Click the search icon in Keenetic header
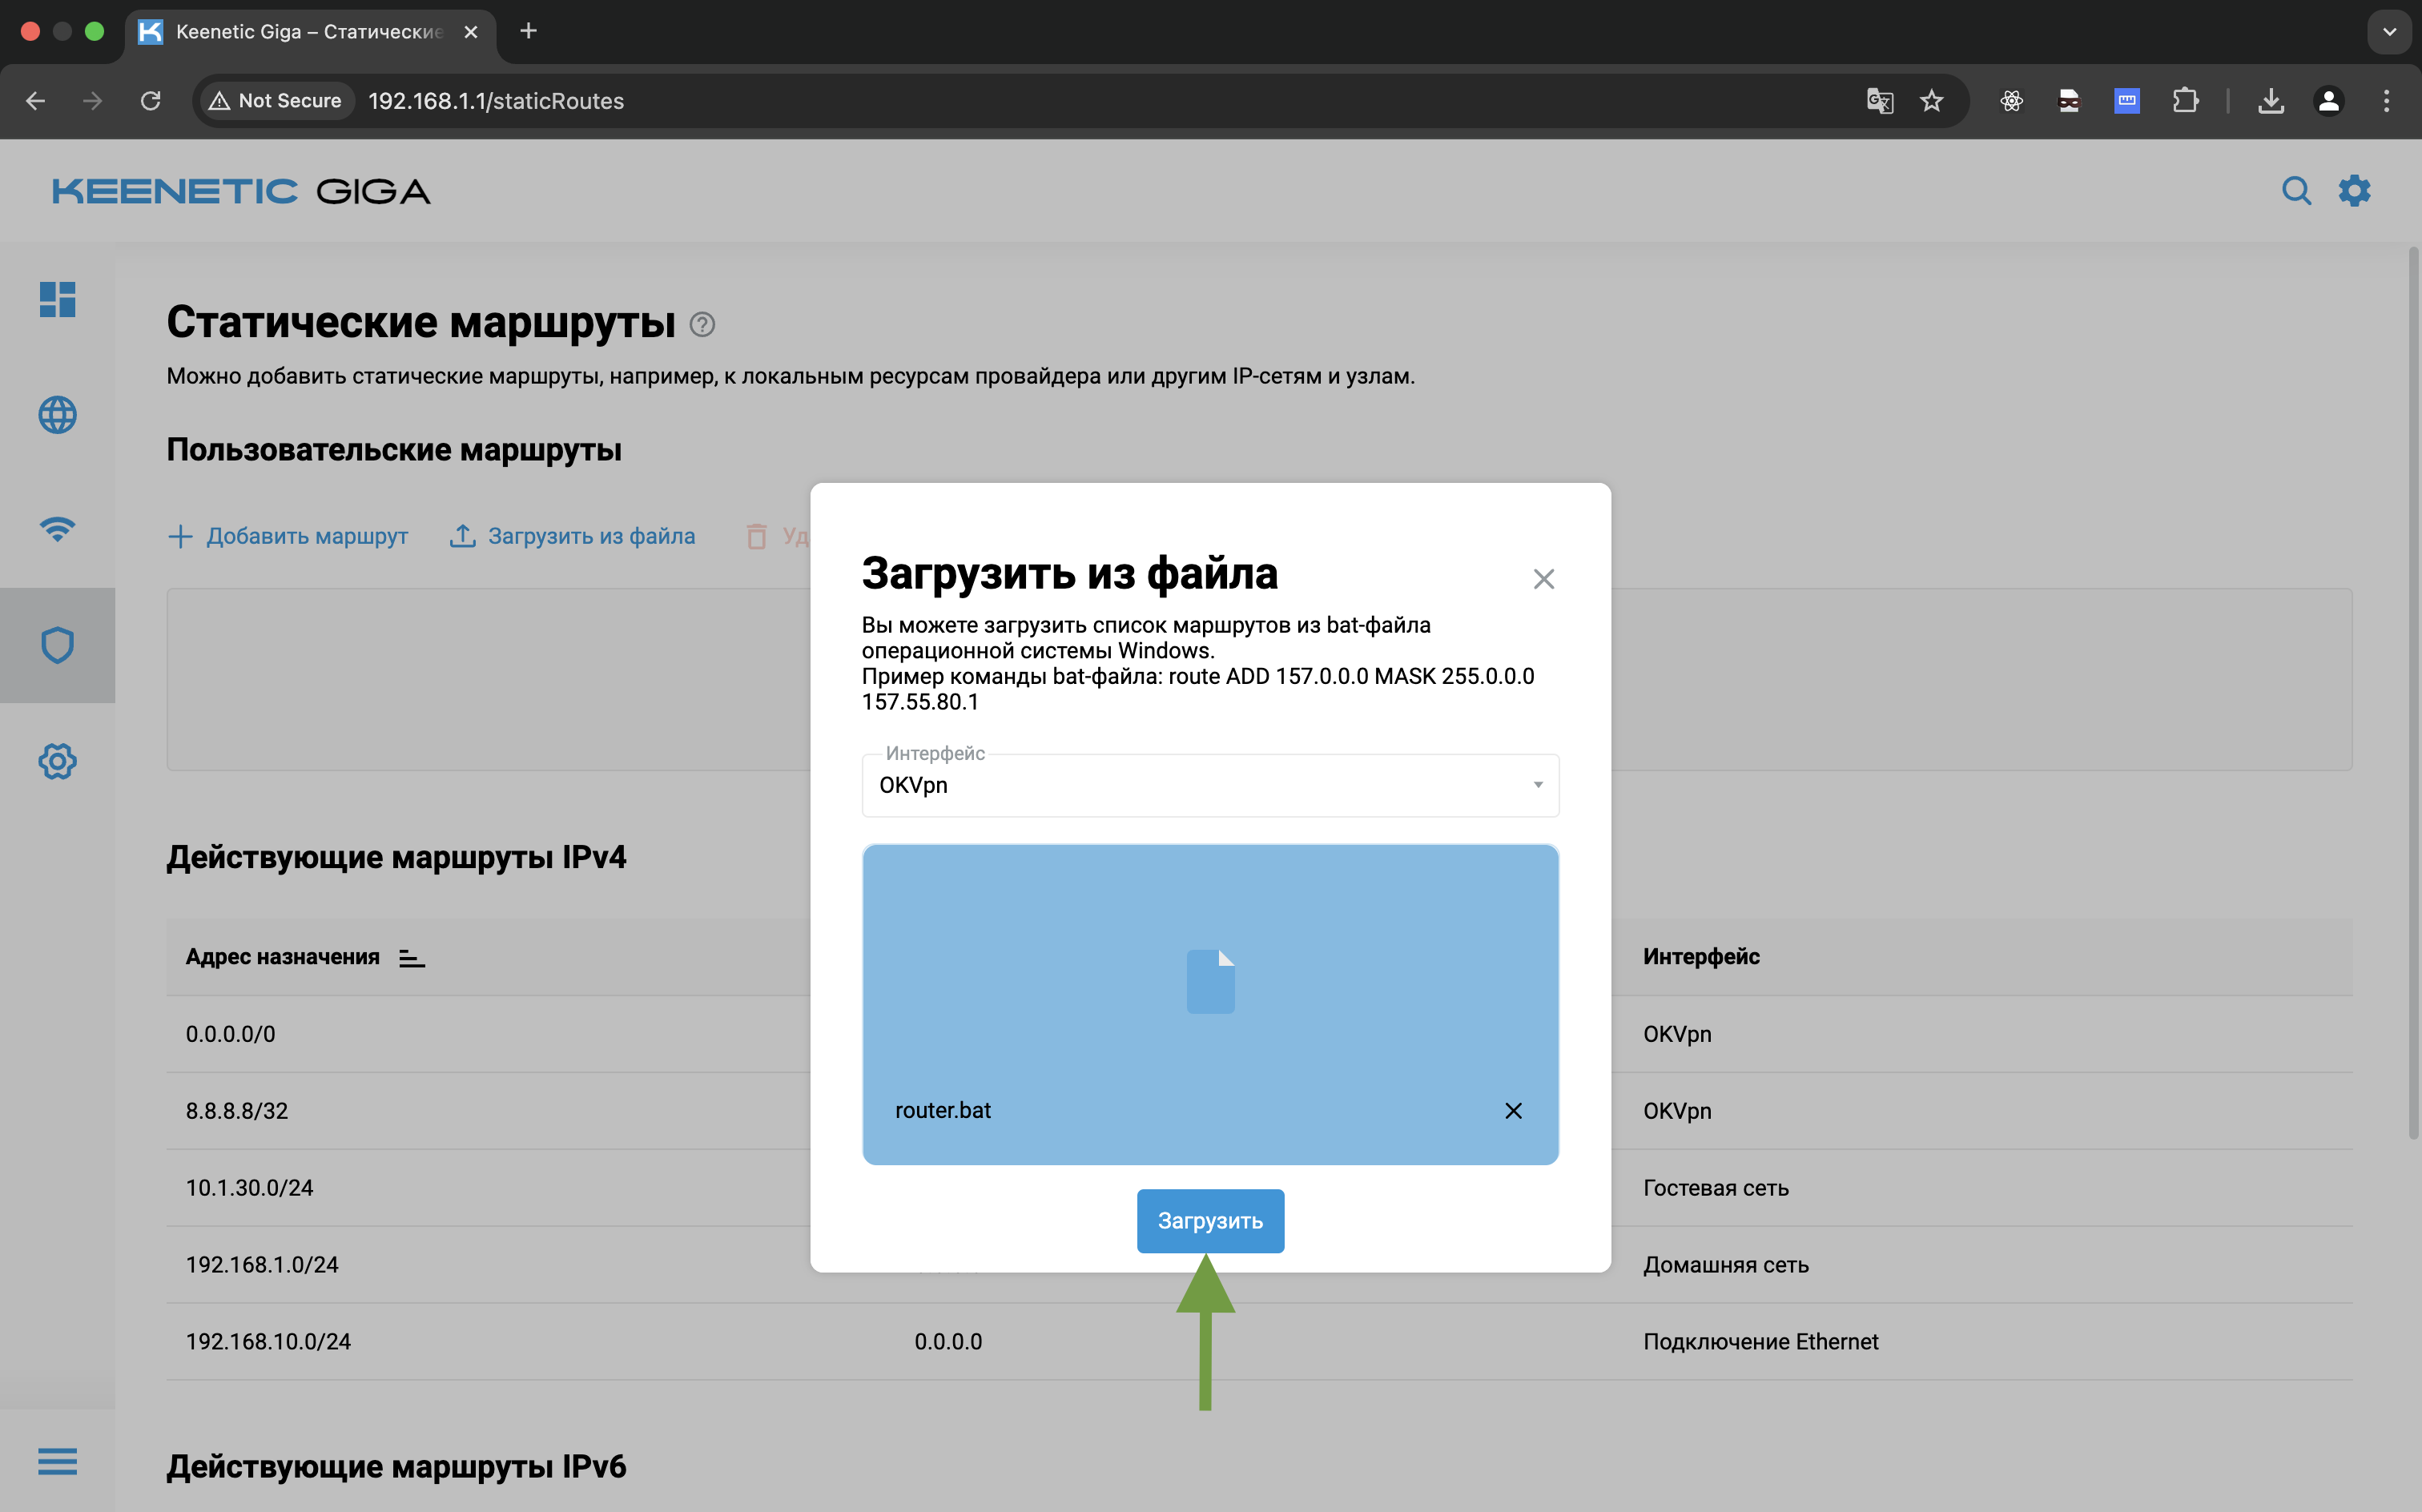 2297,190
